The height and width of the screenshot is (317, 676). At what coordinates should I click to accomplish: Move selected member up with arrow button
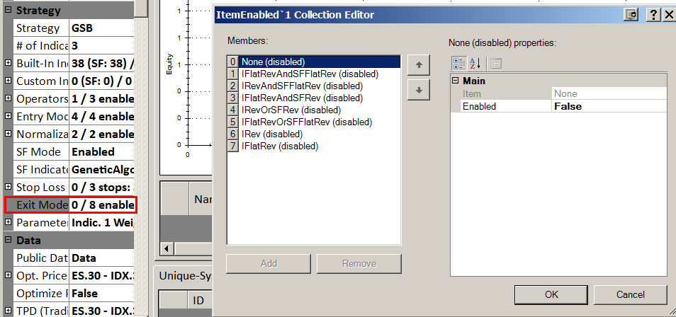tap(419, 65)
